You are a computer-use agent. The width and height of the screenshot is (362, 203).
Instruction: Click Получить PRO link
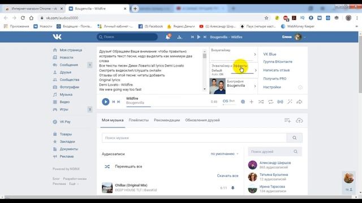click(x=275, y=79)
